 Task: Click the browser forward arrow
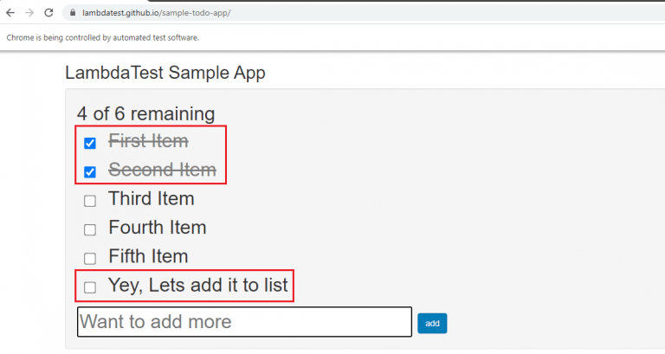[29, 14]
